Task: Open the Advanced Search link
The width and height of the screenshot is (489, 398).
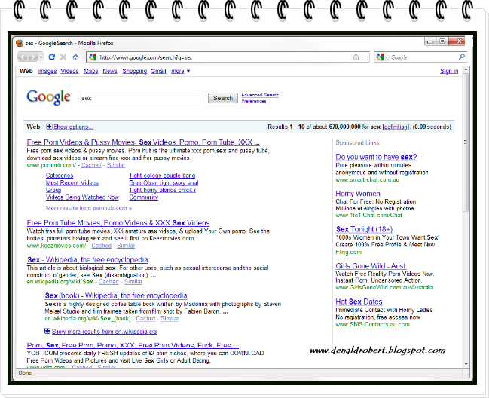Action: pos(260,95)
